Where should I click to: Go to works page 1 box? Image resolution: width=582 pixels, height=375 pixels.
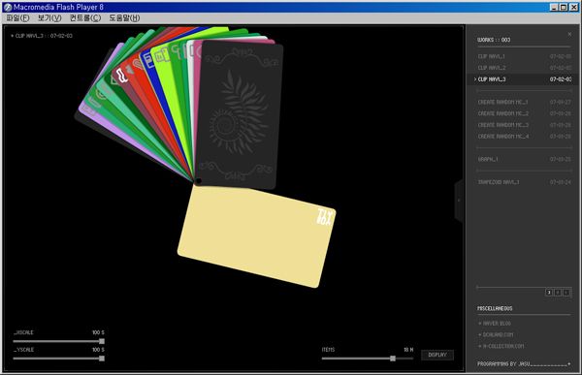click(566, 293)
